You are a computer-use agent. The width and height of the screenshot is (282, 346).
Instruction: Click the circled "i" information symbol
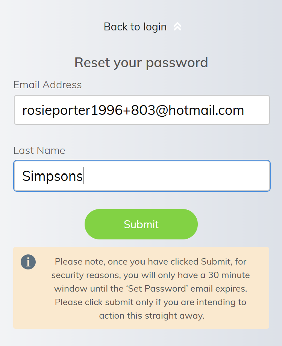click(x=28, y=262)
